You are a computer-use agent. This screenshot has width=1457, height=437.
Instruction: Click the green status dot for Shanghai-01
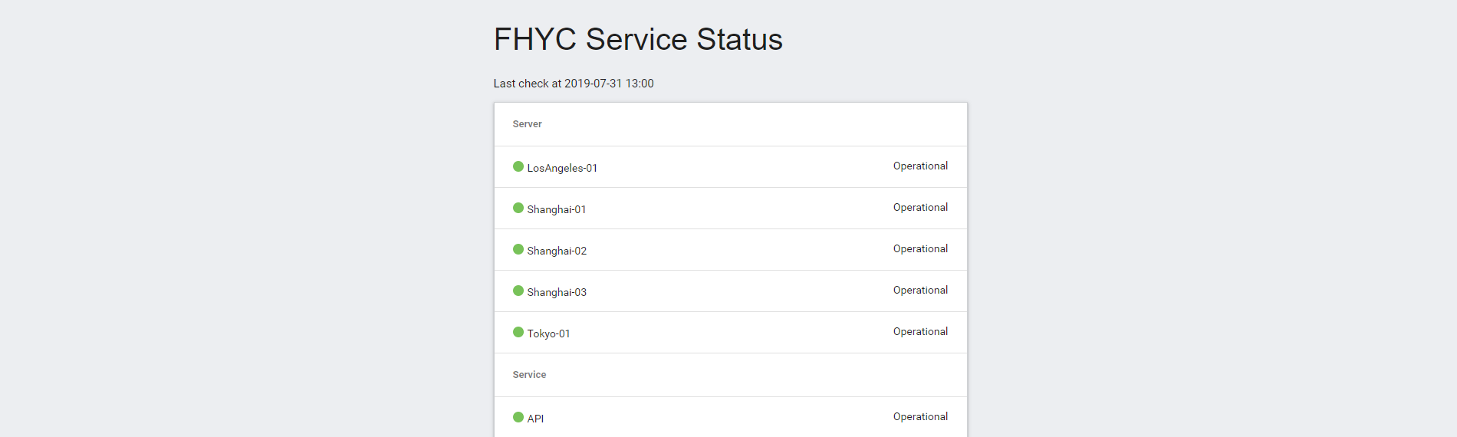coord(518,208)
